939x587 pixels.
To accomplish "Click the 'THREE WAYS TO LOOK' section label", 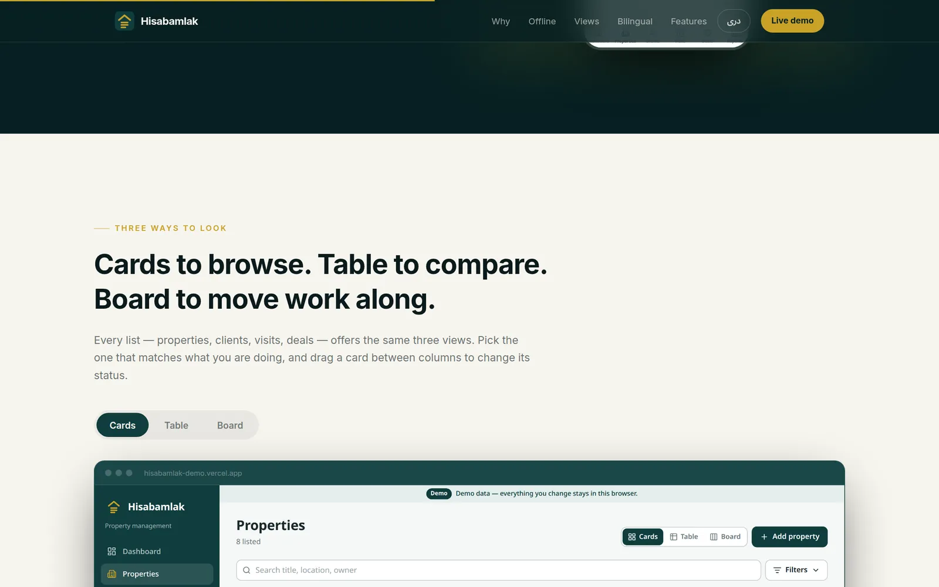I will coord(170,228).
